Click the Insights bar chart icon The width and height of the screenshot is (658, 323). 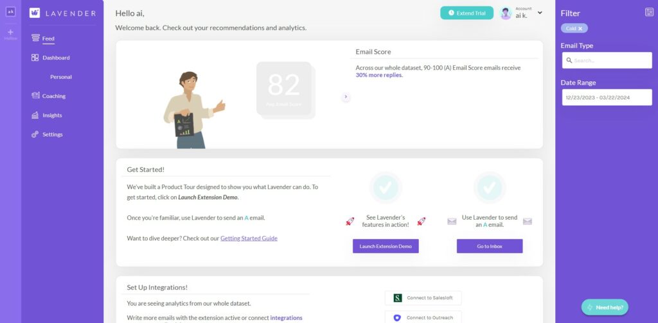(x=35, y=115)
